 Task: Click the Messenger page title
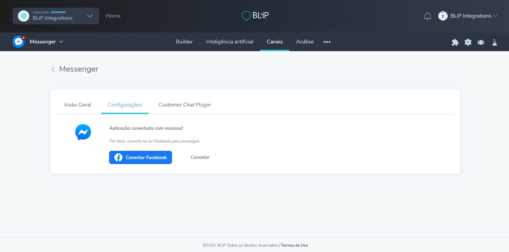pyautogui.click(x=79, y=69)
